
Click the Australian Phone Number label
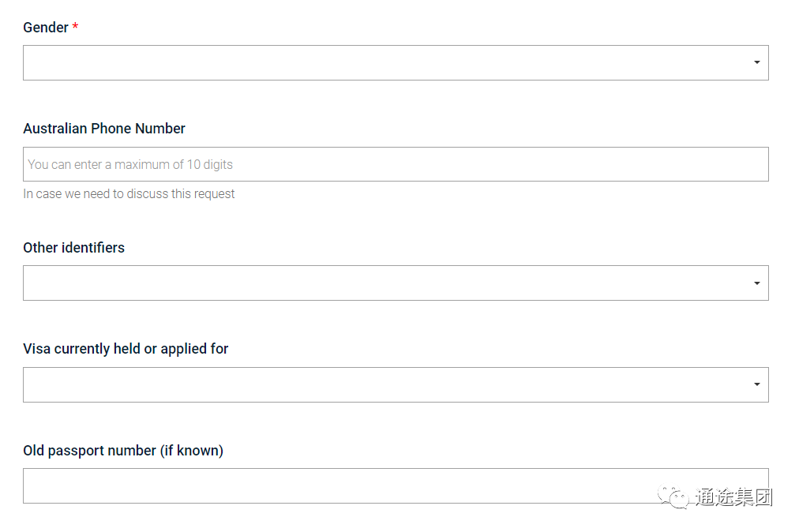[104, 129]
